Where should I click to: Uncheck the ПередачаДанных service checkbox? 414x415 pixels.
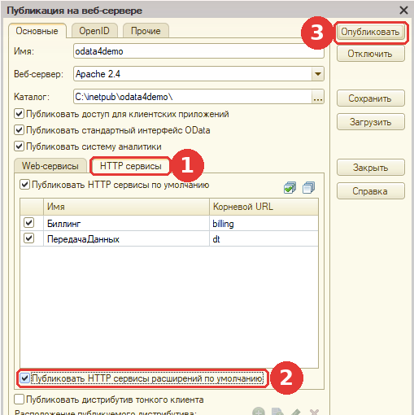pyautogui.click(x=28, y=238)
